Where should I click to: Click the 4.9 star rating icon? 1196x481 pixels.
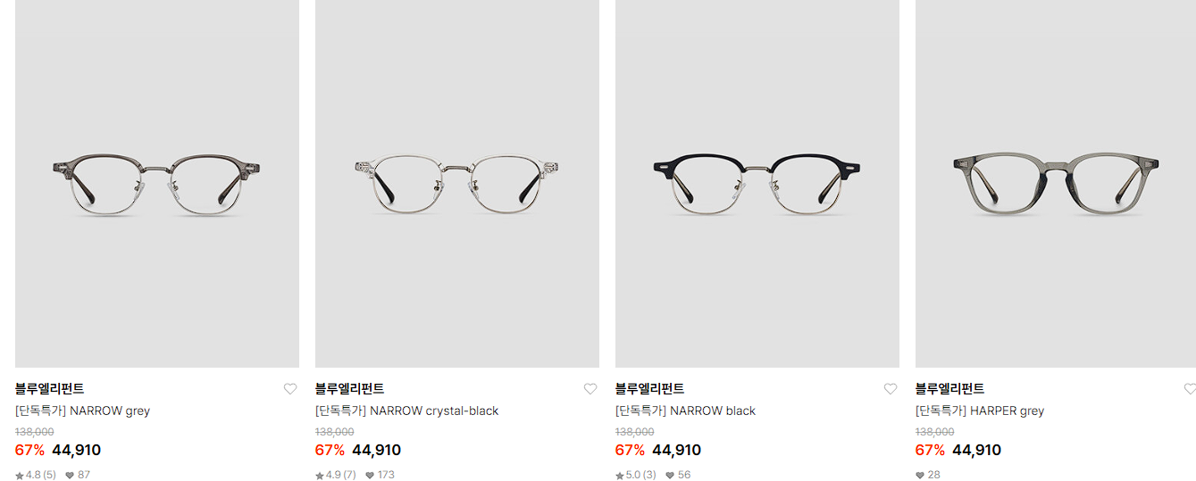point(320,476)
